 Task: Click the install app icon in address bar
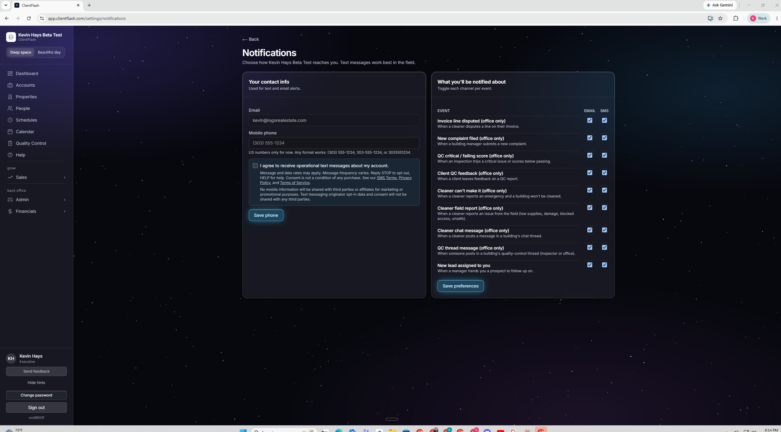click(710, 18)
